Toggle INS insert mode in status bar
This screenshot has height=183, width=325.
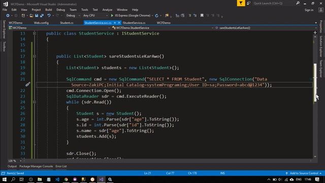click(222, 173)
